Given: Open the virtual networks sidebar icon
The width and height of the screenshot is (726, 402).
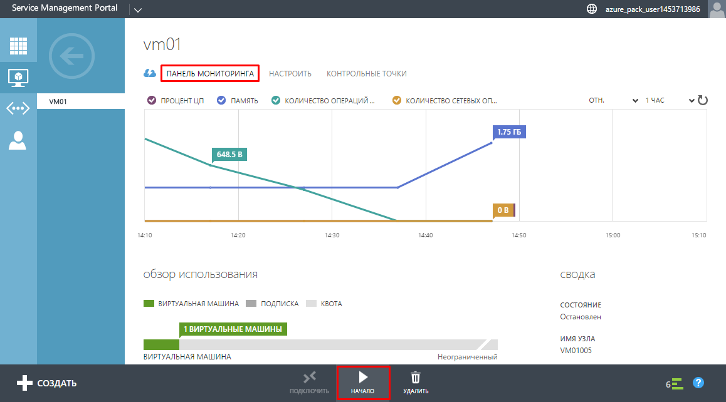Looking at the screenshot, I should 18,108.
